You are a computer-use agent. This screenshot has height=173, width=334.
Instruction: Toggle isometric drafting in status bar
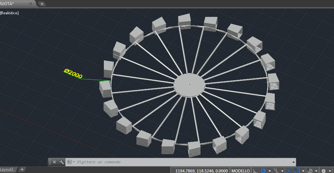[276, 171]
